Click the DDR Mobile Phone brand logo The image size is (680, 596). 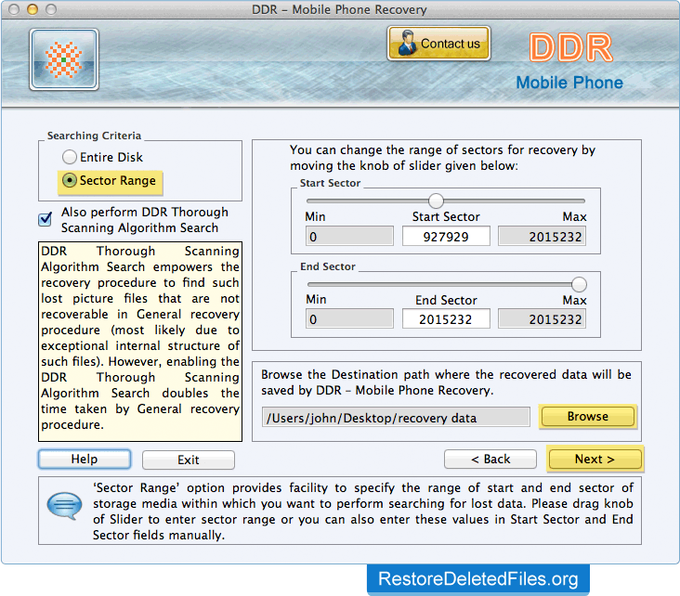click(x=569, y=61)
